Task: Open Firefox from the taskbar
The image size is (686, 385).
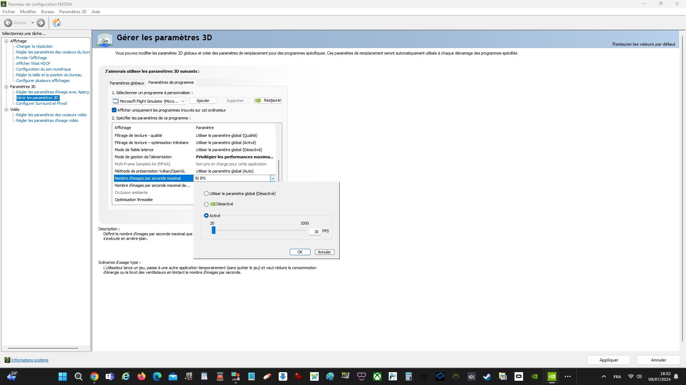Action: point(141,376)
